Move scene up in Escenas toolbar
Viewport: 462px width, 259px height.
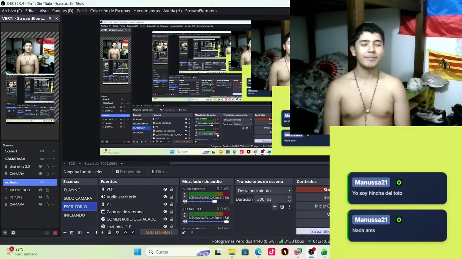[88, 233]
